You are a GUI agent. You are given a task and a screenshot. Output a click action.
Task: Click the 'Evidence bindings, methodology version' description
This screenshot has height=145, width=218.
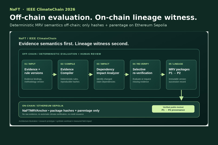click(x=34, y=80)
